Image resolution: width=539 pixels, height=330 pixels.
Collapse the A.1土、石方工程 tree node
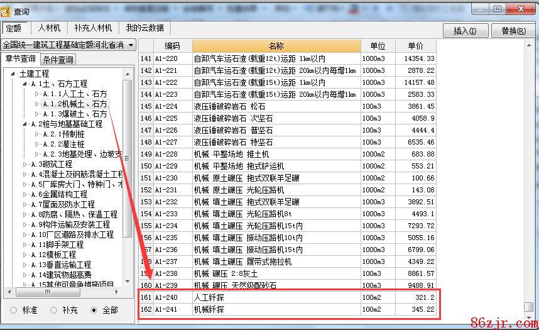tap(25, 84)
